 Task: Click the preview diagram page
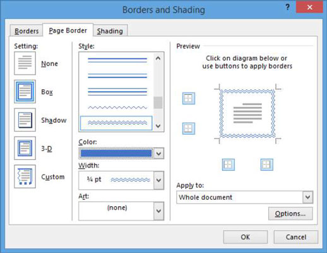247,114
